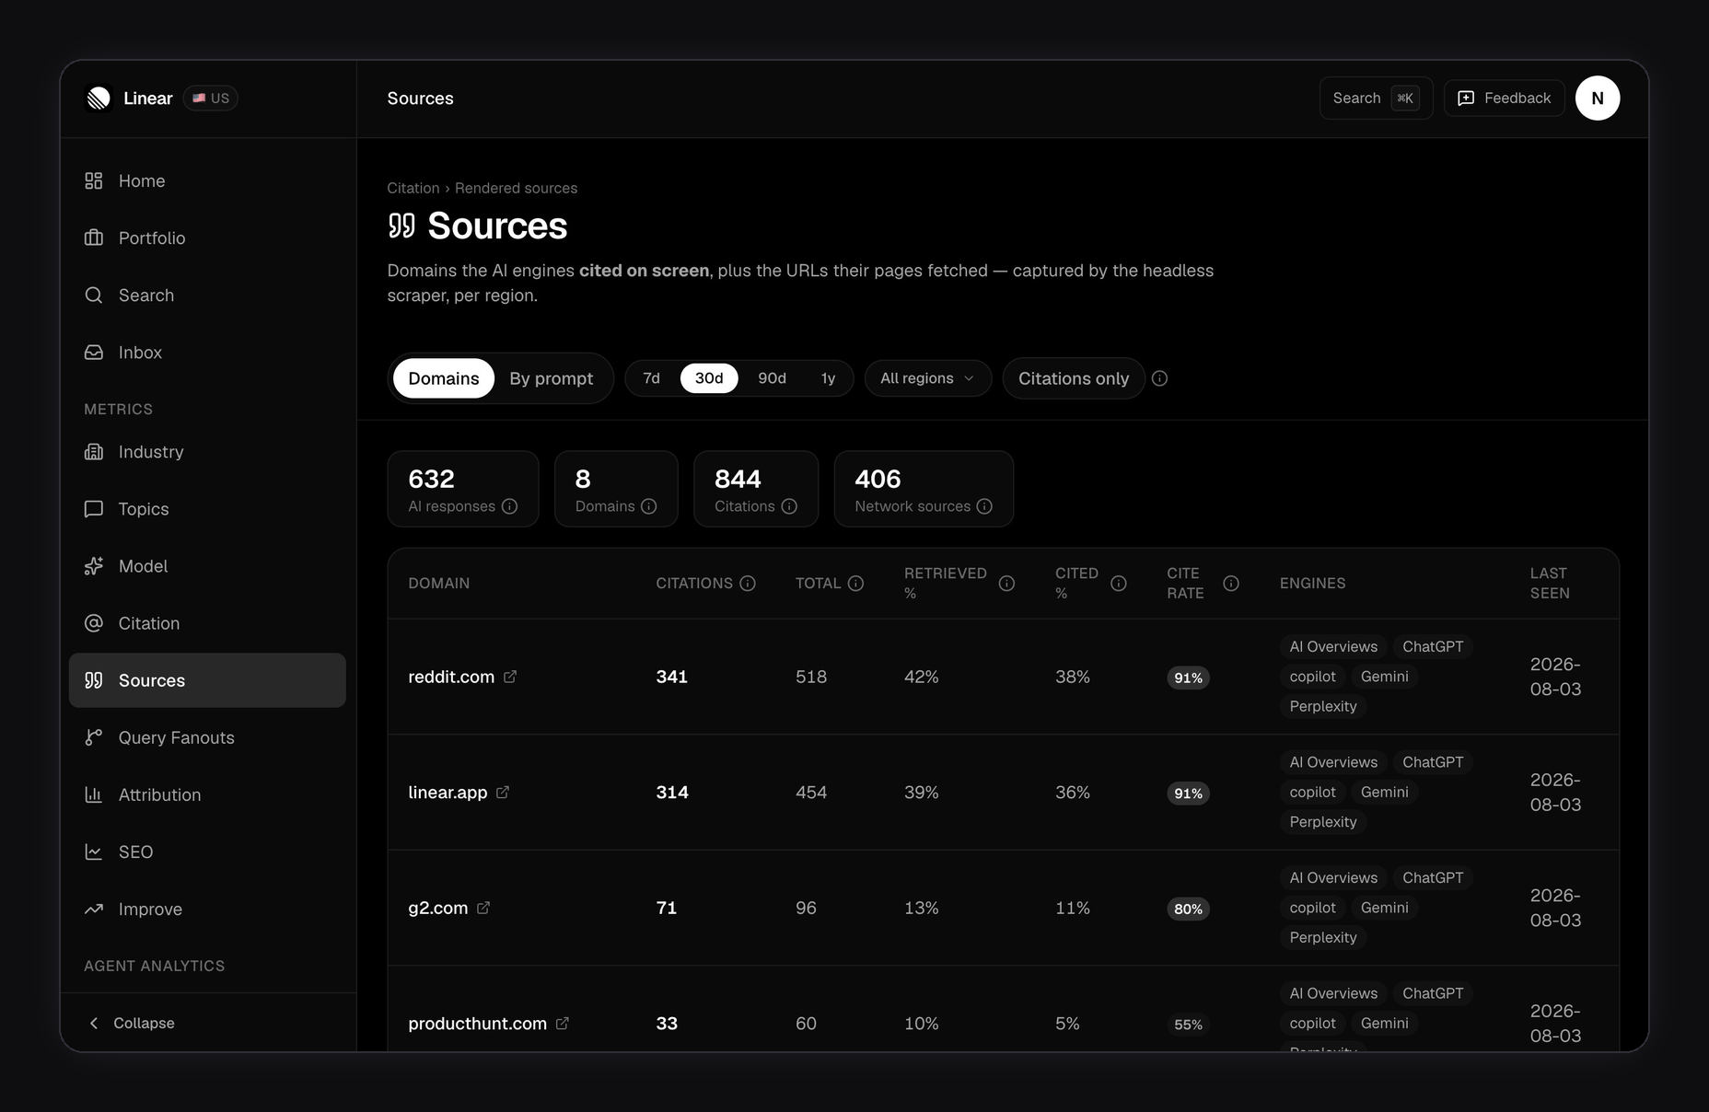Open the Topics page
This screenshot has width=1709, height=1112.
point(207,508)
